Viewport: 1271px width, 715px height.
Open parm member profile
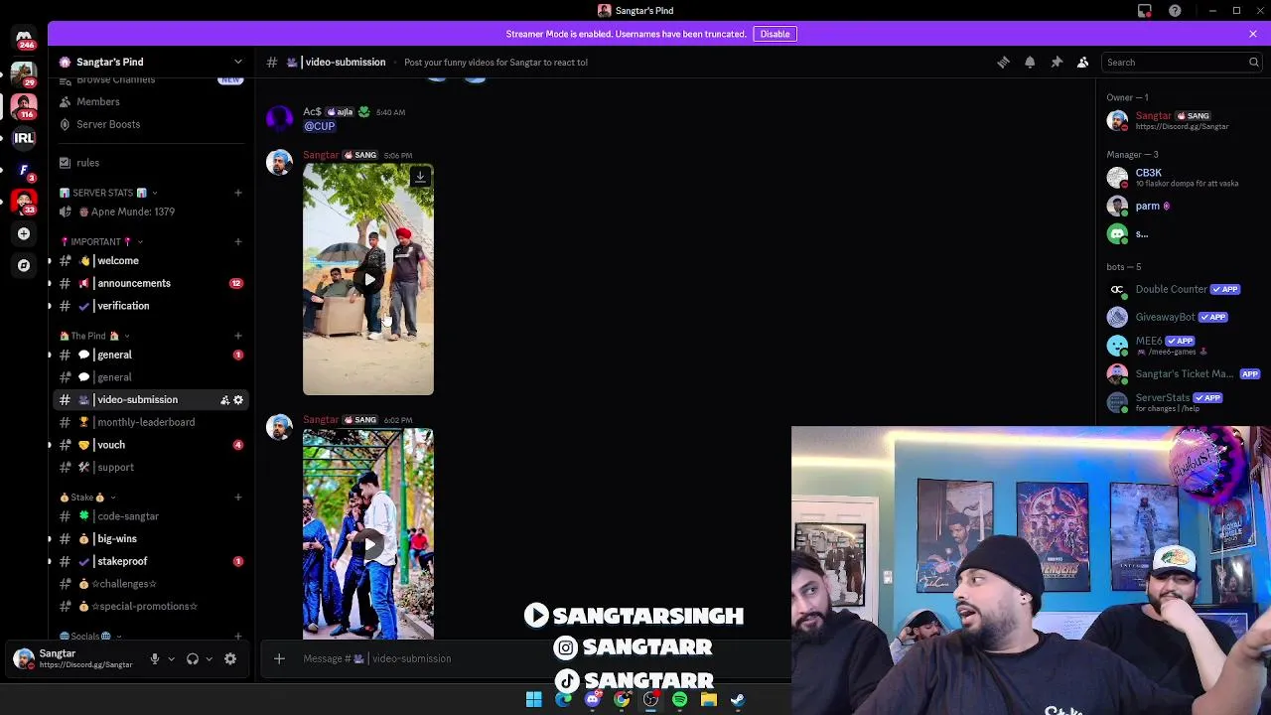[x=1182, y=206]
